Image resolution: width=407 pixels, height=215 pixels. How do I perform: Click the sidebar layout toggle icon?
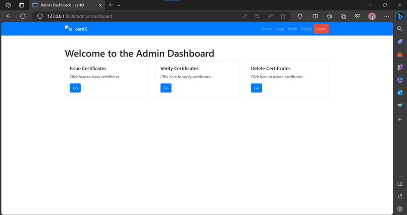[400, 184]
